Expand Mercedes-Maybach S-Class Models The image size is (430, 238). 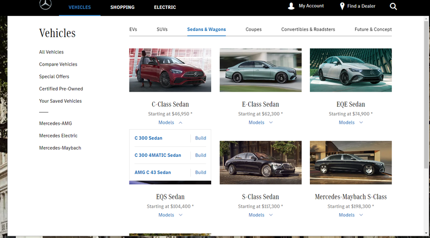point(351,215)
